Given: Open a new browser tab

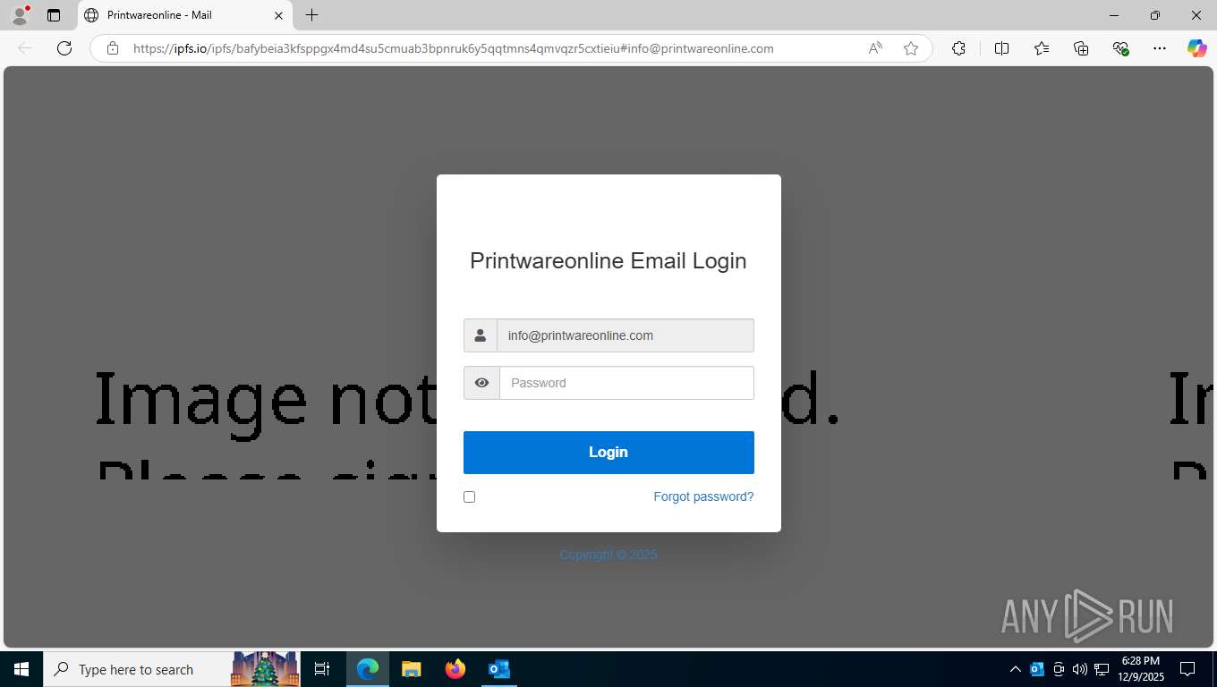Looking at the screenshot, I should [x=311, y=15].
